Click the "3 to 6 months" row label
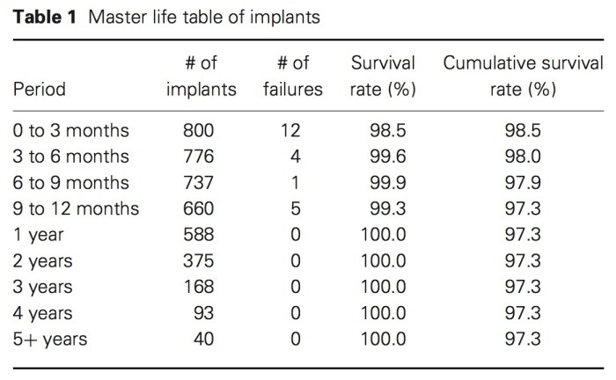 click(x=71, y=157)
